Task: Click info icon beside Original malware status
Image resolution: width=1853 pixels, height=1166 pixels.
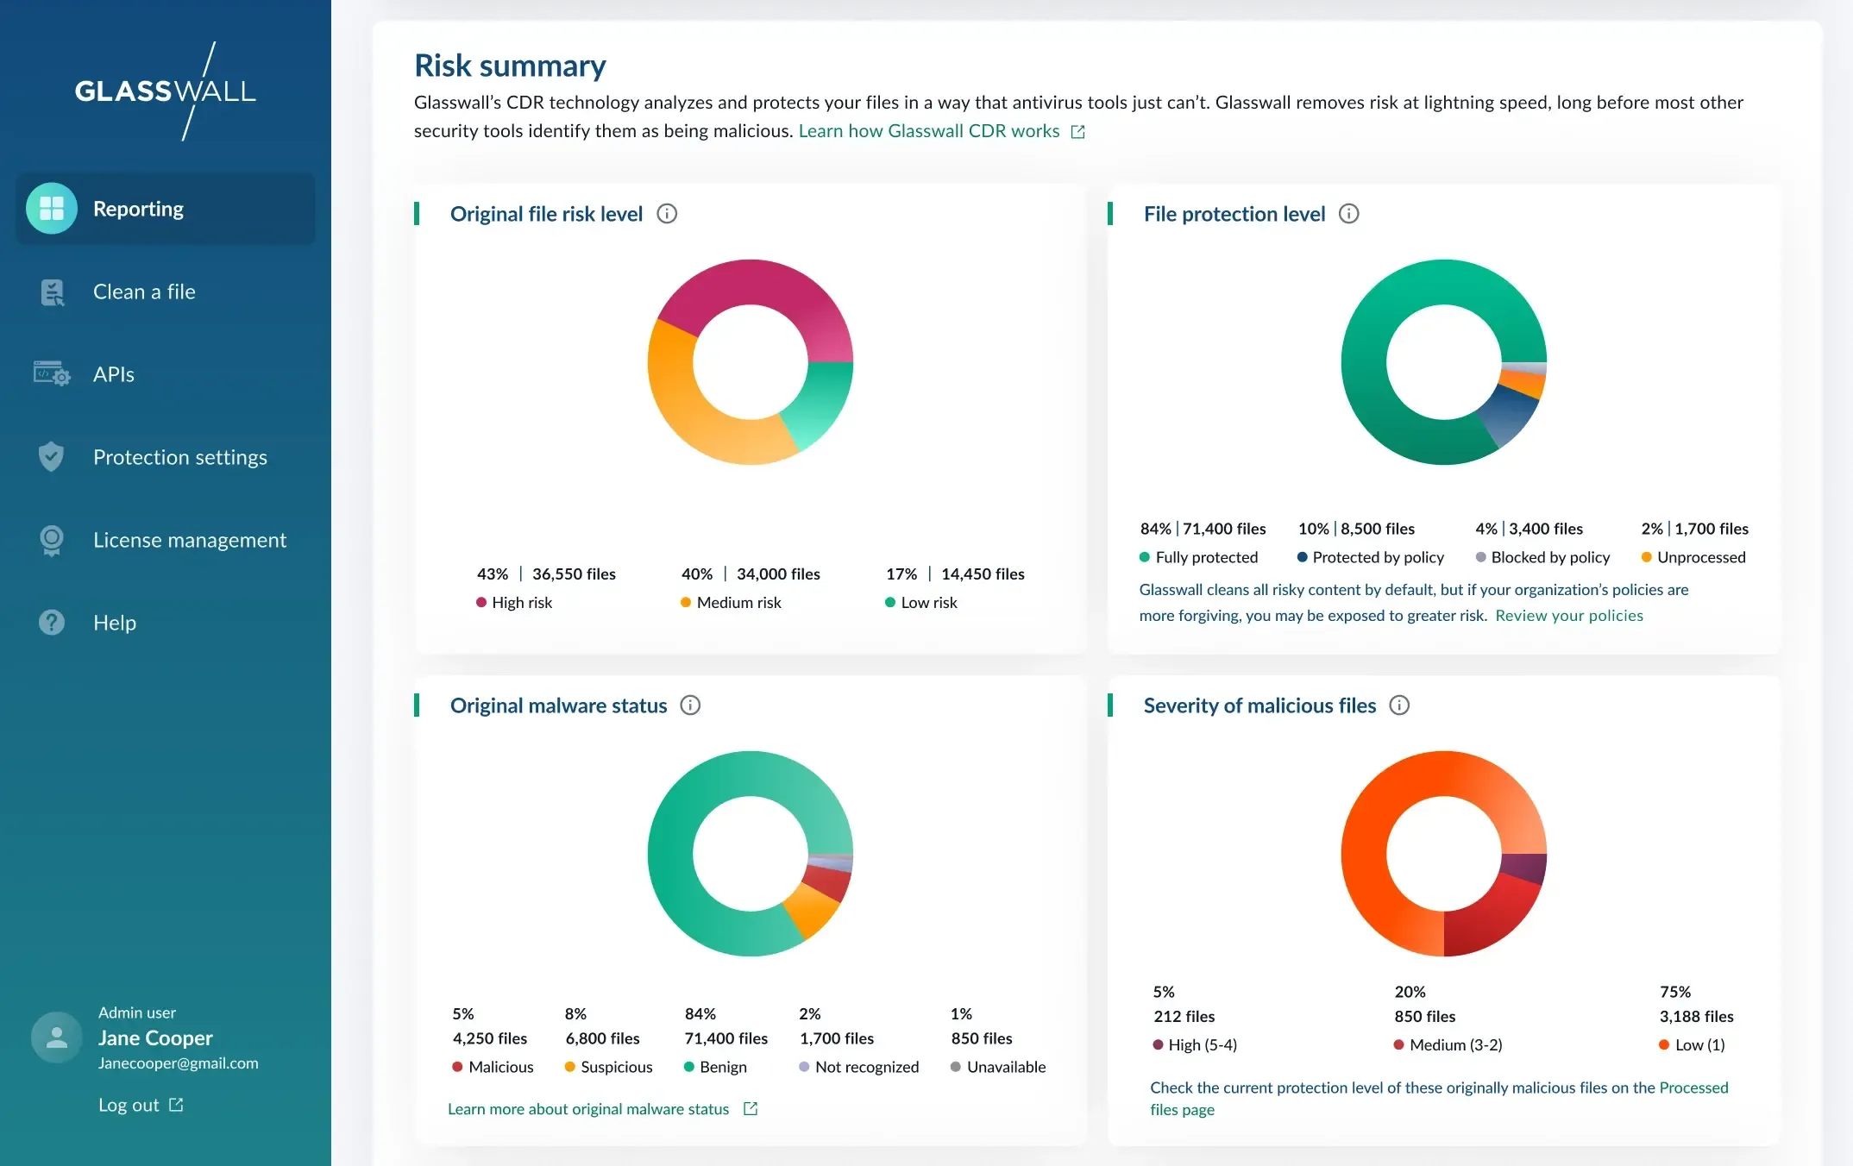Action: (689, 705)
